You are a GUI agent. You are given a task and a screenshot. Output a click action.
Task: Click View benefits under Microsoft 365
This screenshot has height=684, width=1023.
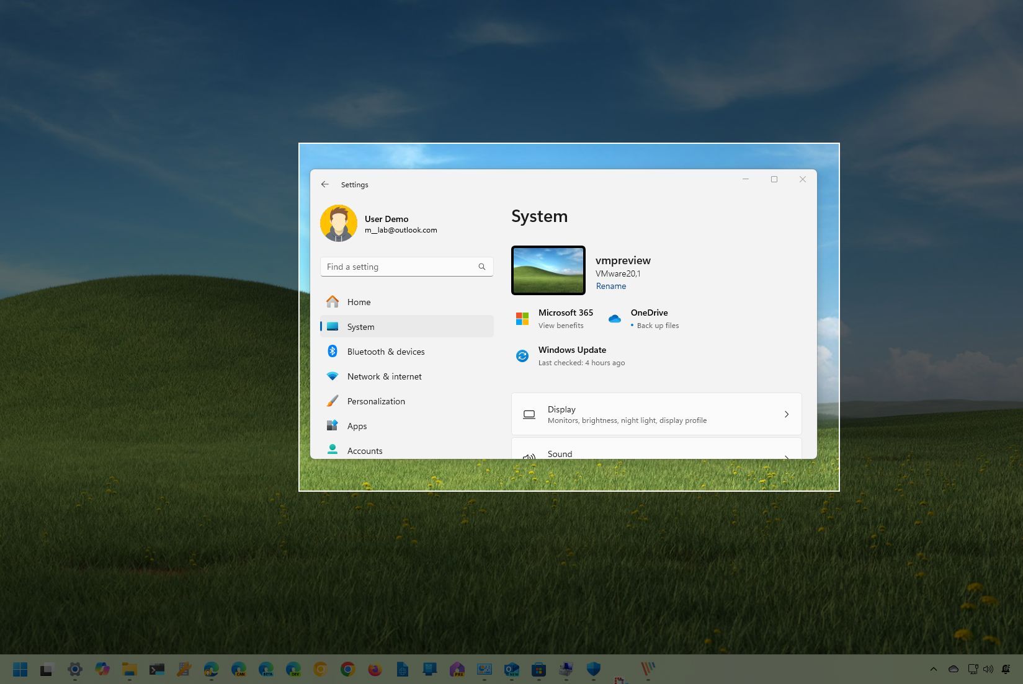pyautogui.click(x=561, y=325)
